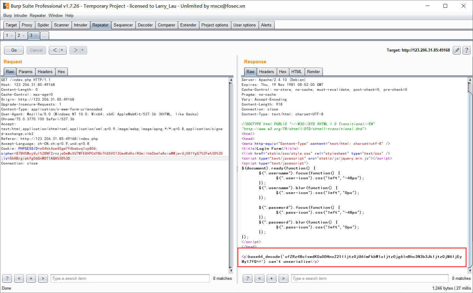The width and height of the screenshot is (473, 293).
Task: Click the Cancel button
Action: click(36, 50)
